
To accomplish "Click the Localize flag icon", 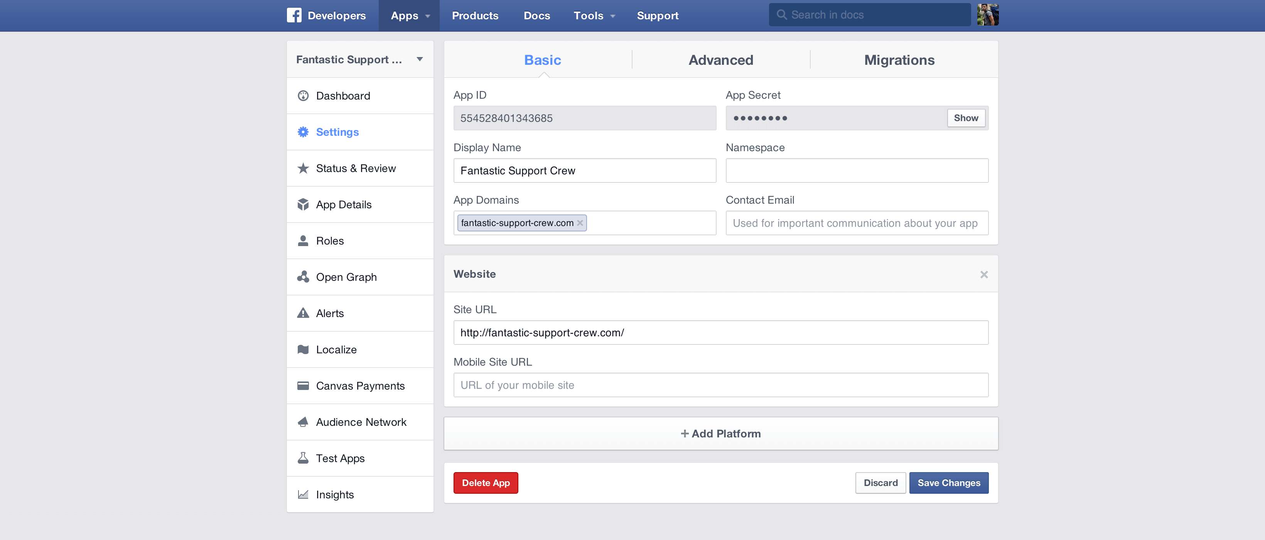I will [303, 349].
